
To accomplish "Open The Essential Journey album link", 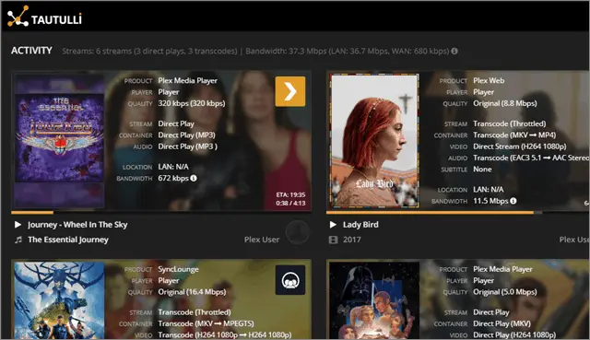I will coord(68,240).
